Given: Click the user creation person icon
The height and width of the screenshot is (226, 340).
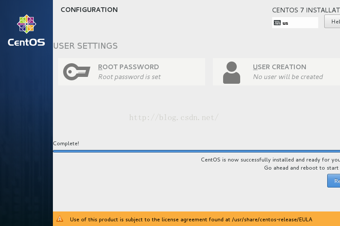Looking at the screenshot, I should pos(231,73).
